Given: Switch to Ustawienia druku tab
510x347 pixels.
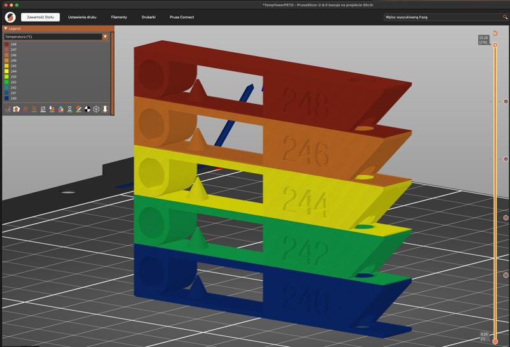Looking at the screenshot, I should [x=82, y=17].
